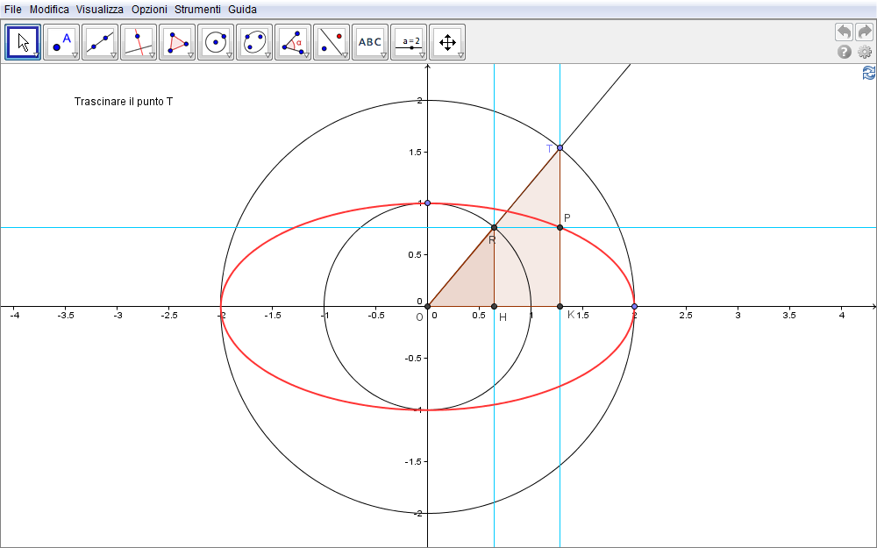The height and width of the screenshot is (548, 877).
Task: Open the help question mark icon
Action: (x=845, y=53)
